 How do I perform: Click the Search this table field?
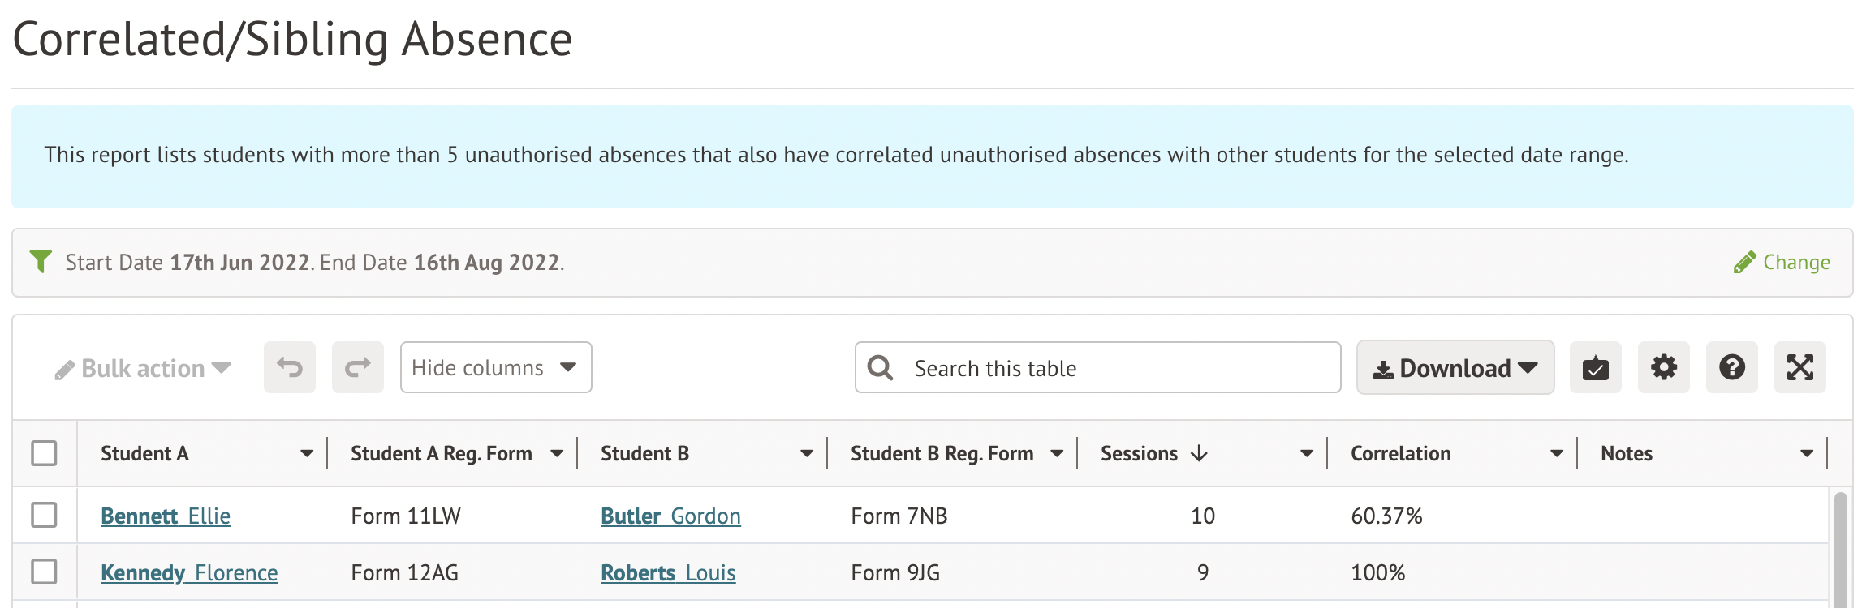pyautogui.click(x=1112, y=368)
